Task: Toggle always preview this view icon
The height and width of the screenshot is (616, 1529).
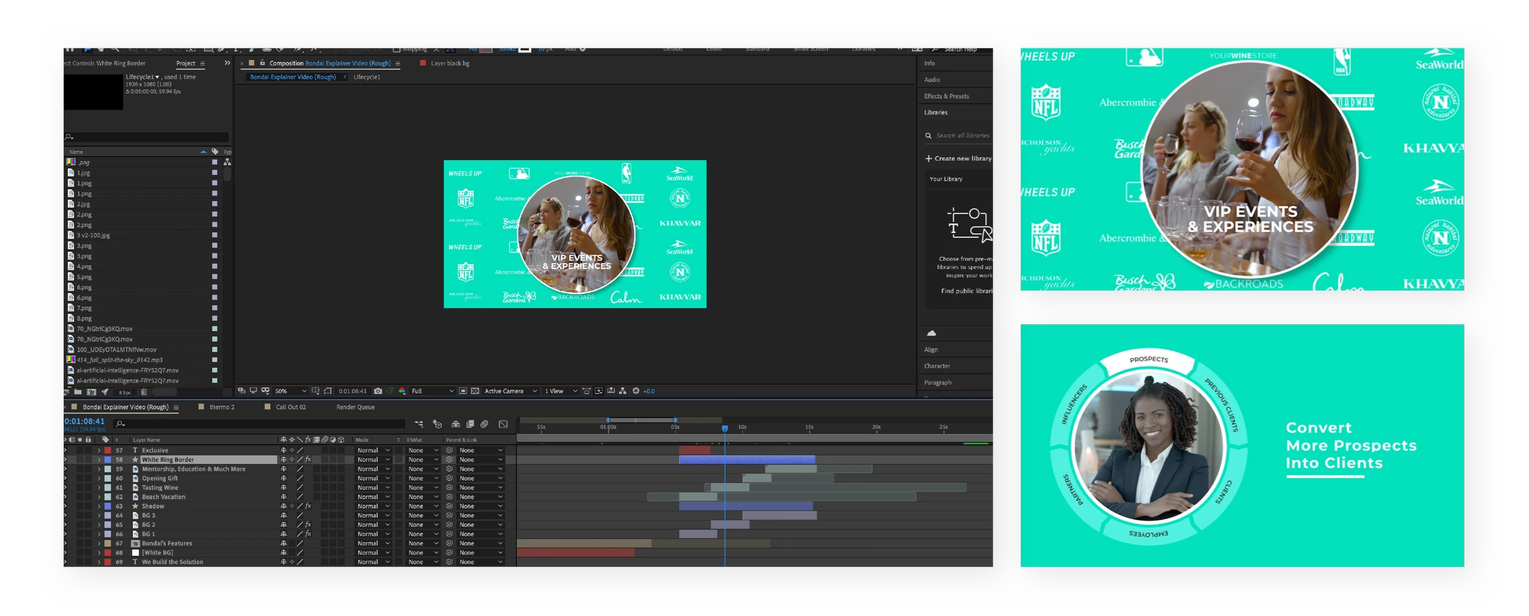Action: pyautogui.click(x=242, y=391)
